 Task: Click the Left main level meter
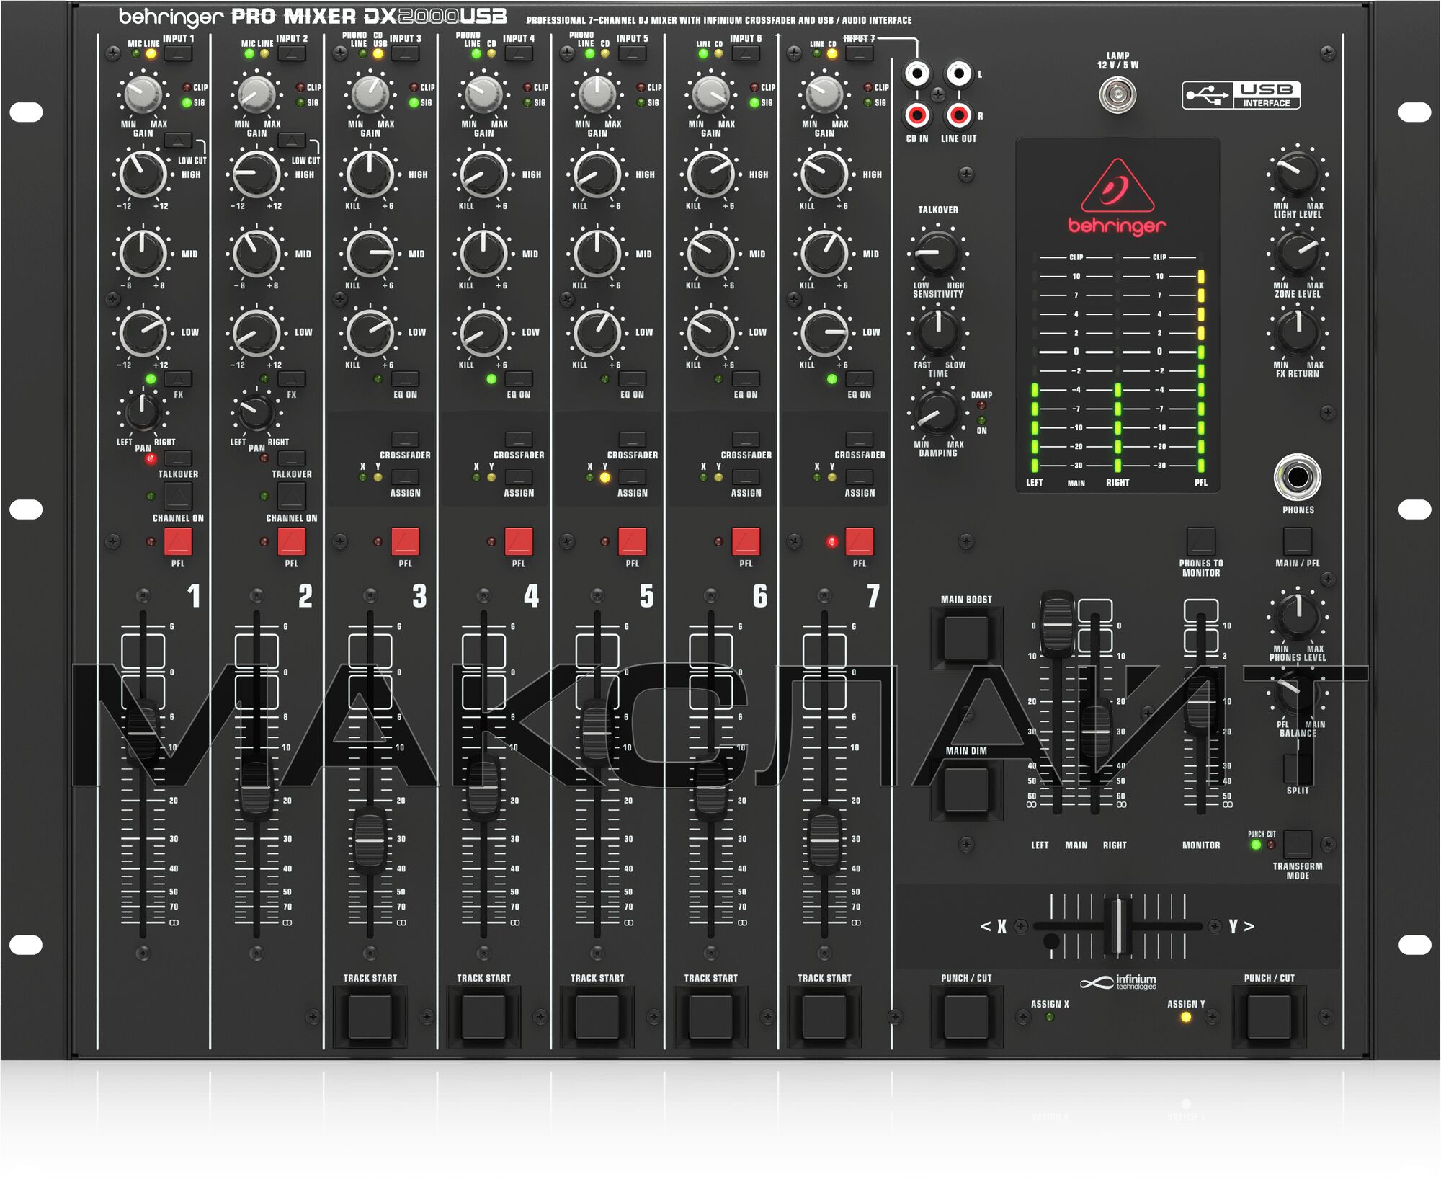pos(1035,361)
